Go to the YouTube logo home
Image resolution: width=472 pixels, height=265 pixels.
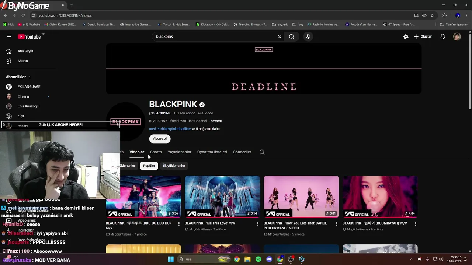click(29, 36)
